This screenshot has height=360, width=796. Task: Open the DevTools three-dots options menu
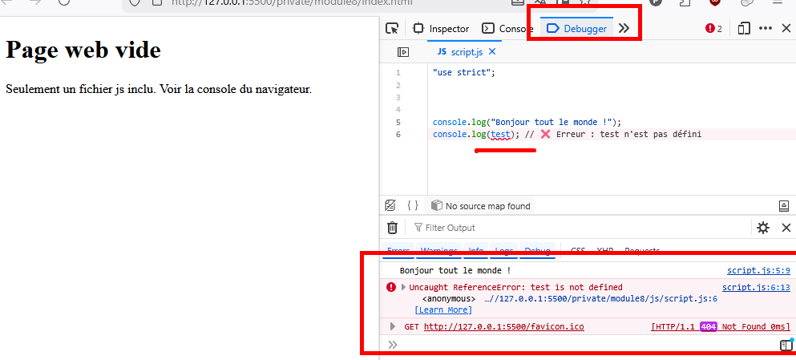coord(765,28)
